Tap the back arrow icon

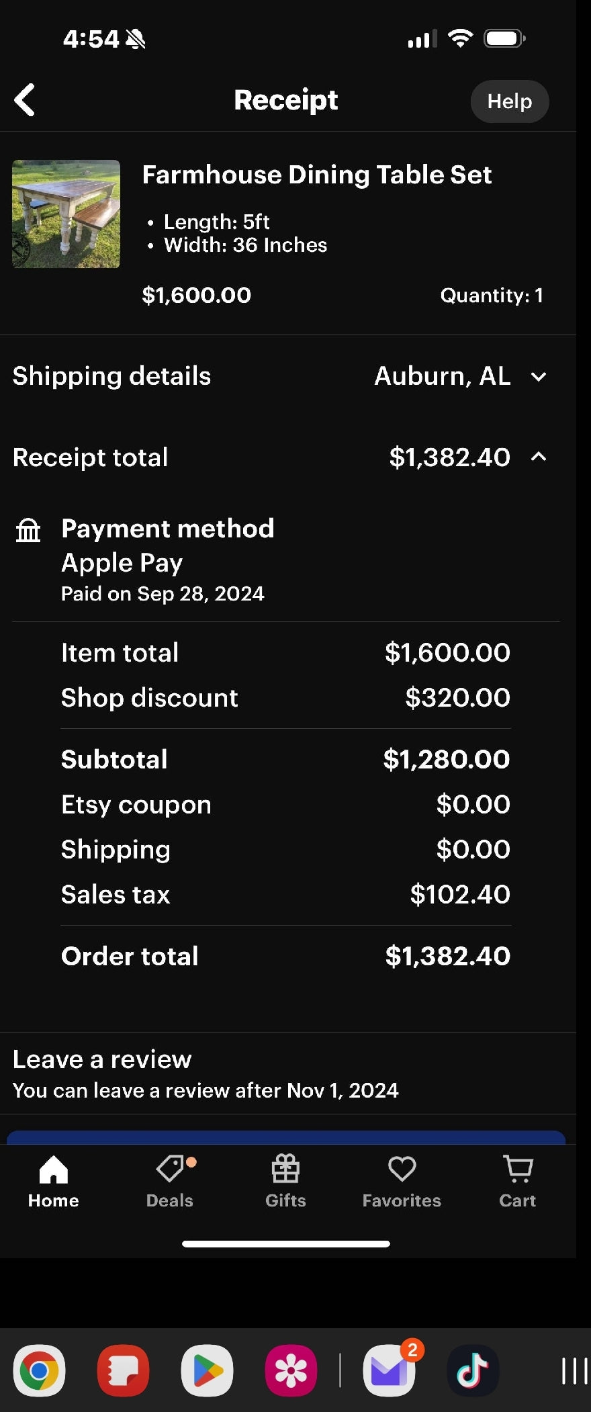click(x=25, y=101)
